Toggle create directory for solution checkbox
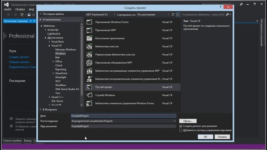Screen dimensions: 267x150 click(x=181, y=126)
